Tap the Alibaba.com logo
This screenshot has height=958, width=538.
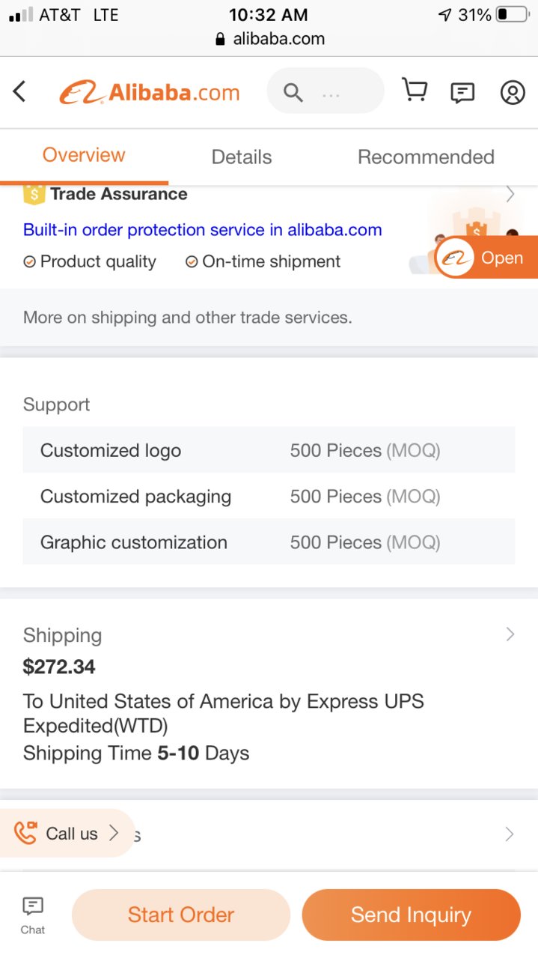[150, 93]
